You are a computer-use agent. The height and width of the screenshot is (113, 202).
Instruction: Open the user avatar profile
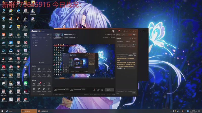(113, 31)
